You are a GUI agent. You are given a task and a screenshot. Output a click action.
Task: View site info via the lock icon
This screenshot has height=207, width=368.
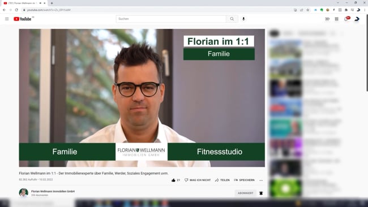[24, 10]
